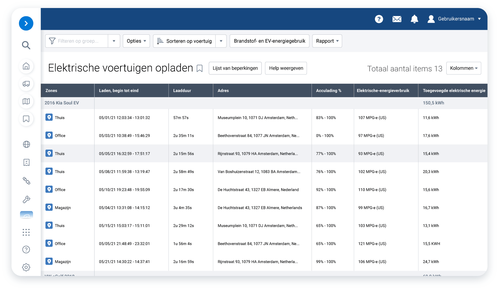Select the Brandstof- en EV-energiegebruik button

pos(270,41)
